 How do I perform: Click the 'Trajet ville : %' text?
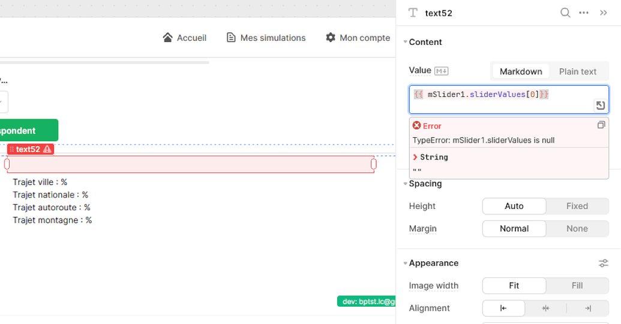tap(40, 182)
